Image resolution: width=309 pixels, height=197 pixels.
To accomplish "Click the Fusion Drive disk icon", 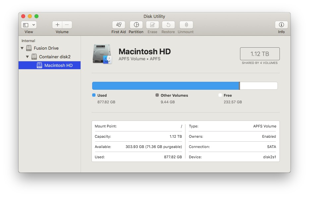I will click(x=29, y=48).
